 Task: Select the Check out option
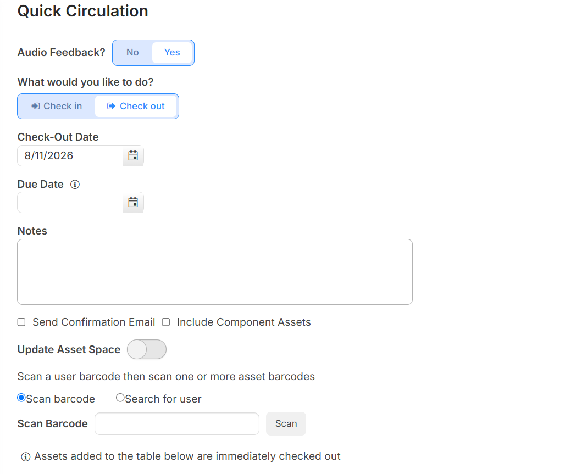(x=136, y=106)
